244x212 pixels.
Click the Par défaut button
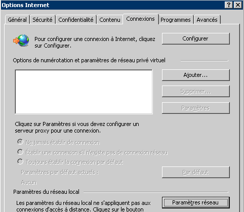pos(196,172)
